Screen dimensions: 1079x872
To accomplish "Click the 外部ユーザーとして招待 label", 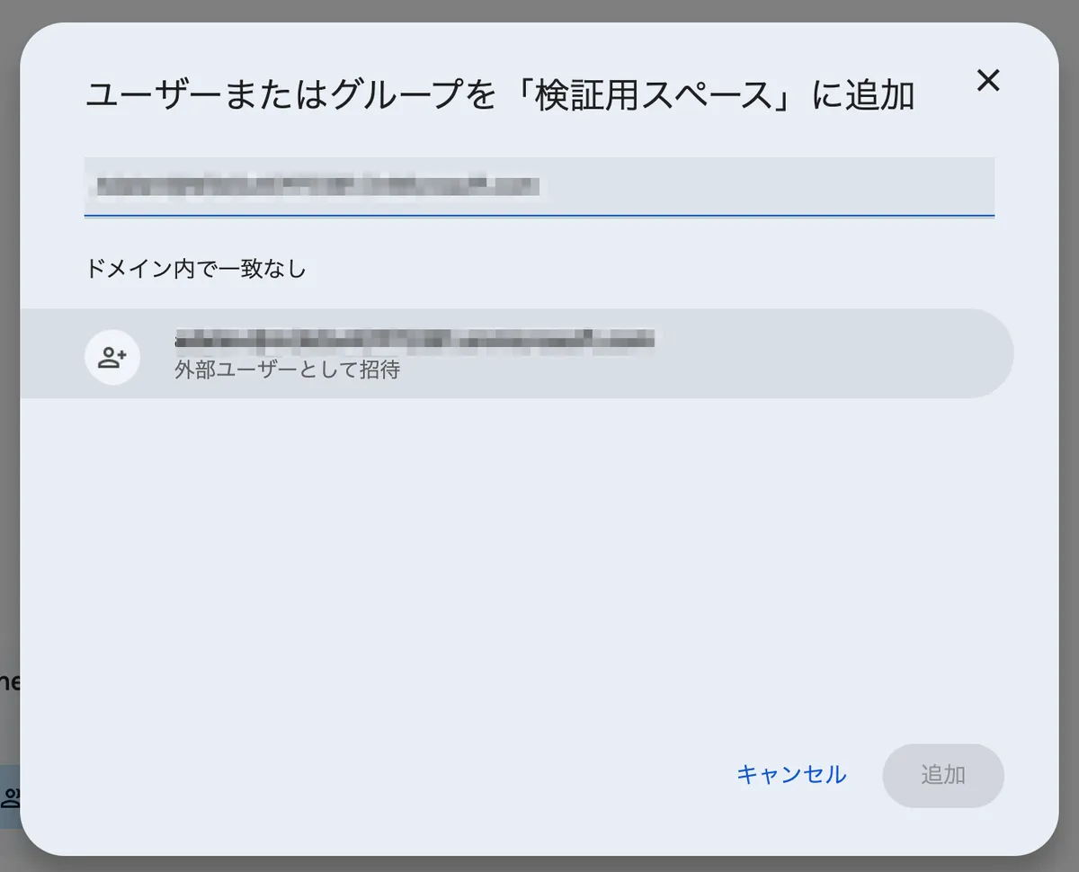I will coord(287,369).
